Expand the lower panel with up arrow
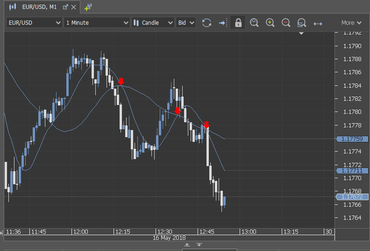 (187, 244)
